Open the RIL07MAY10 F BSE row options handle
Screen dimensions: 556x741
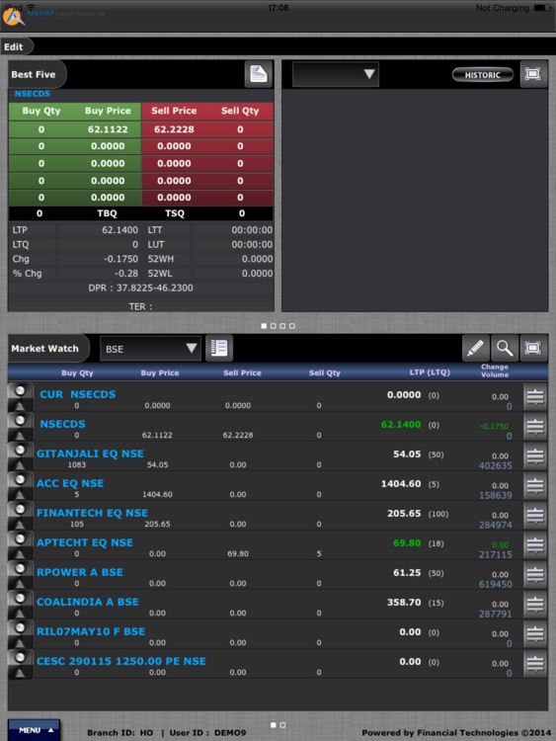[534, 634]
